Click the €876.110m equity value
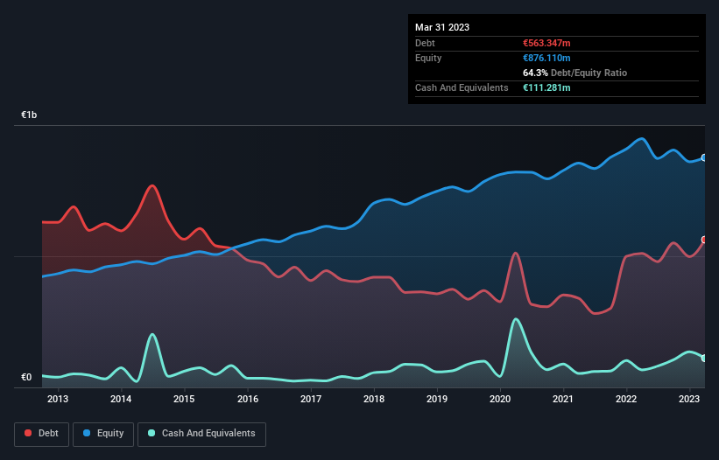Viewport: 719px width, 460px height. pyautogui.click(x=546, y=58)
